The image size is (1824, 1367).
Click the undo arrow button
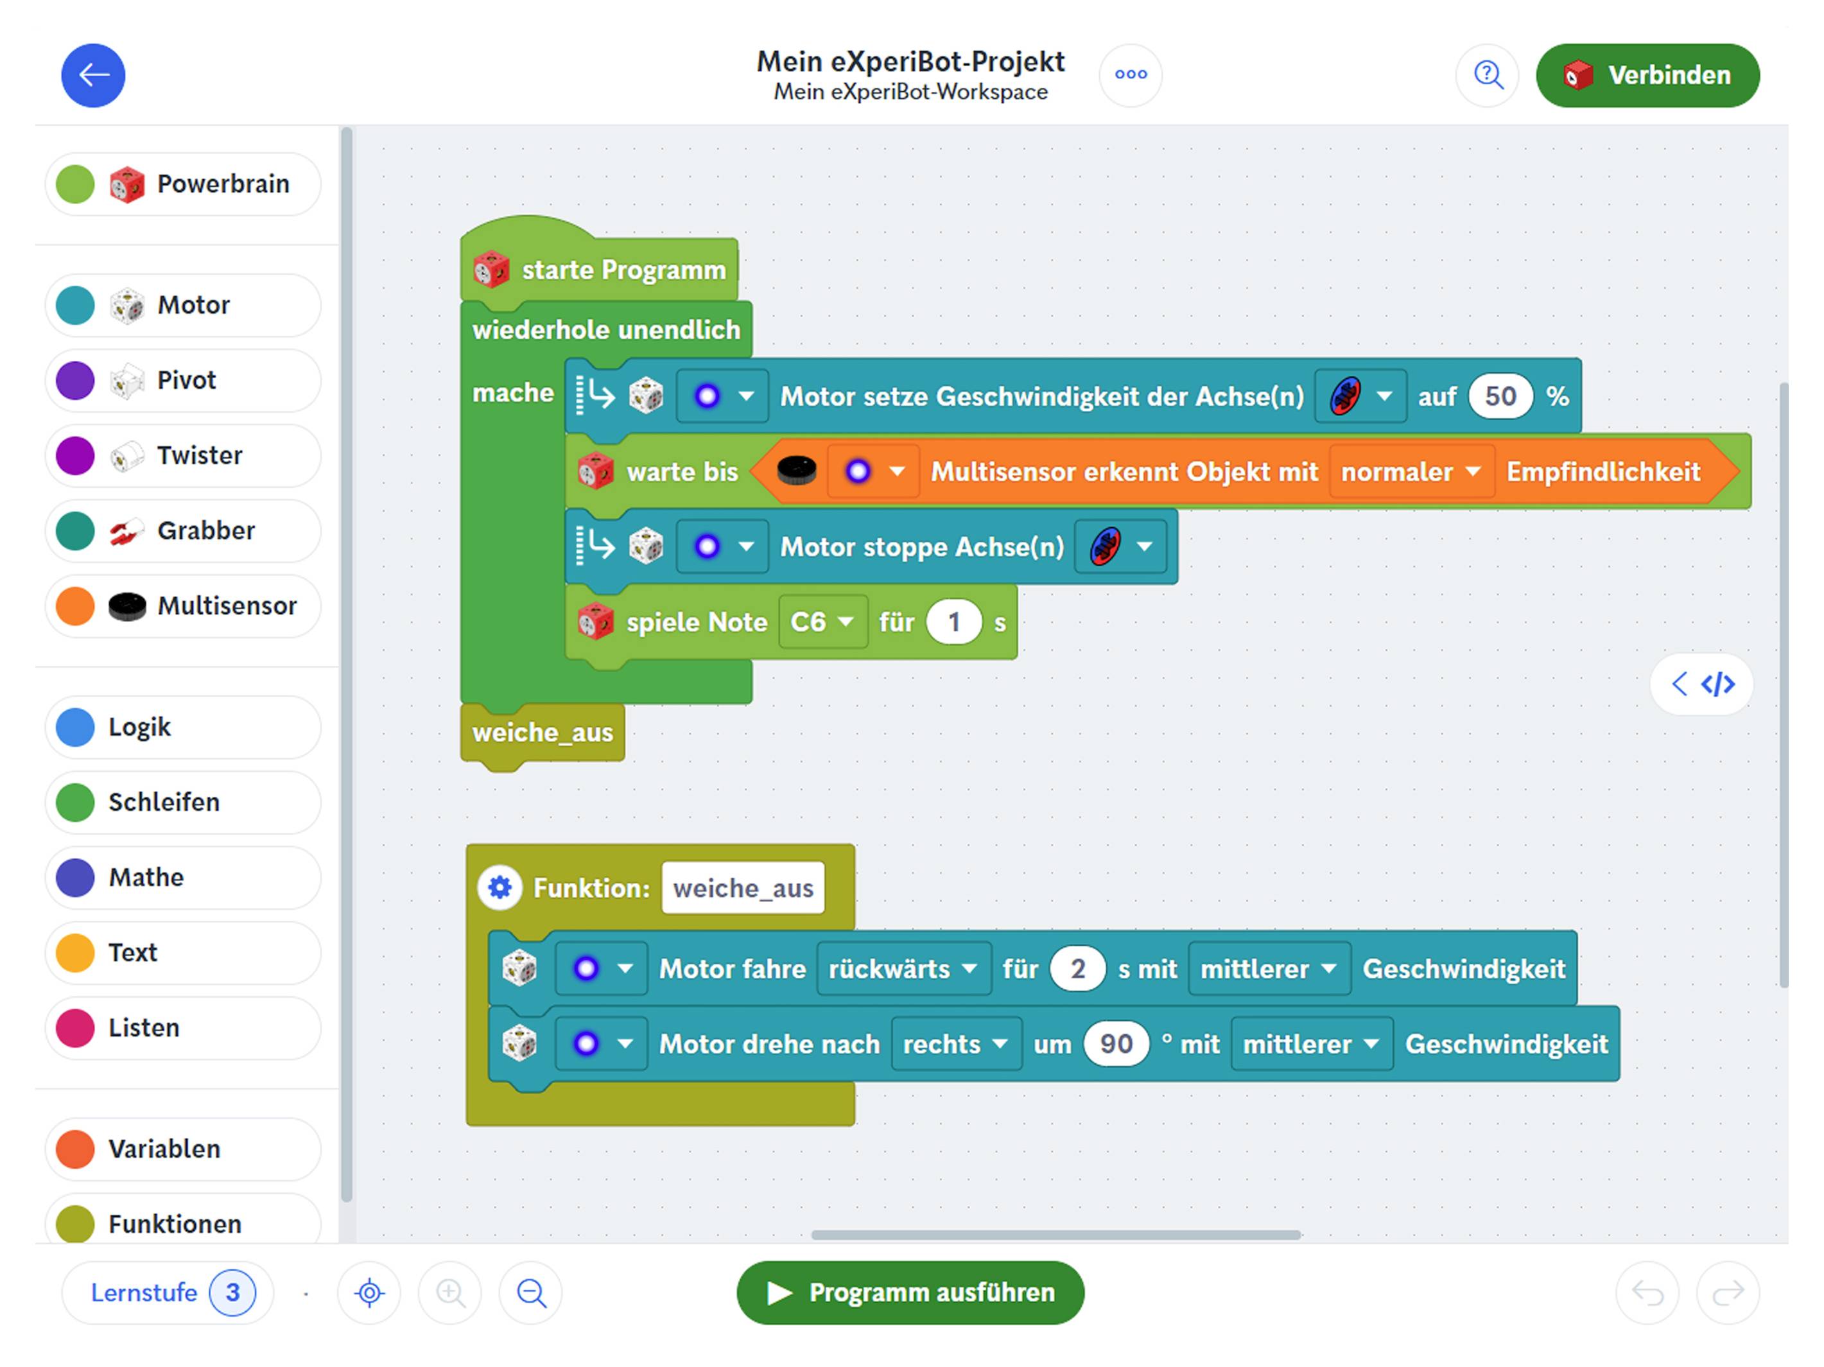tap(1647, 1292)
